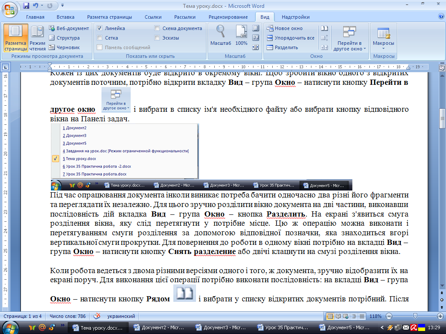Open the Вставка tab
Viewport: 446px width, 334px height.
(65, 17)
